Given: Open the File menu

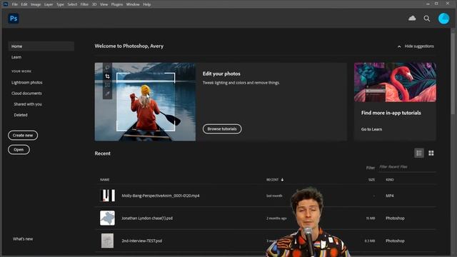Looking at the screenshot, I should (x=15, y=4).
